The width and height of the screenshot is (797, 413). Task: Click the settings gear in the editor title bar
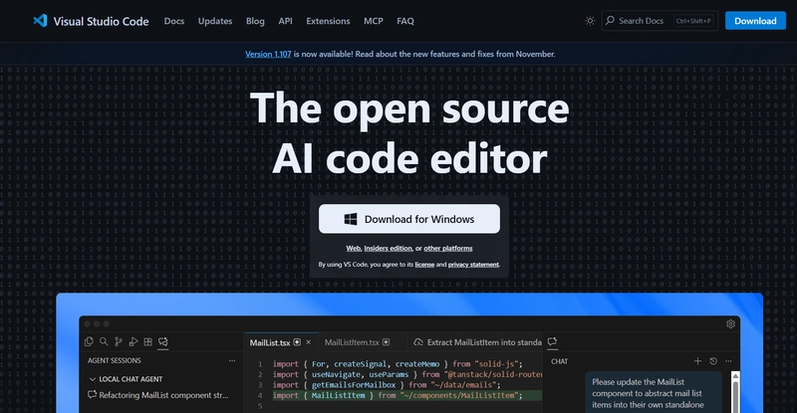730,323
